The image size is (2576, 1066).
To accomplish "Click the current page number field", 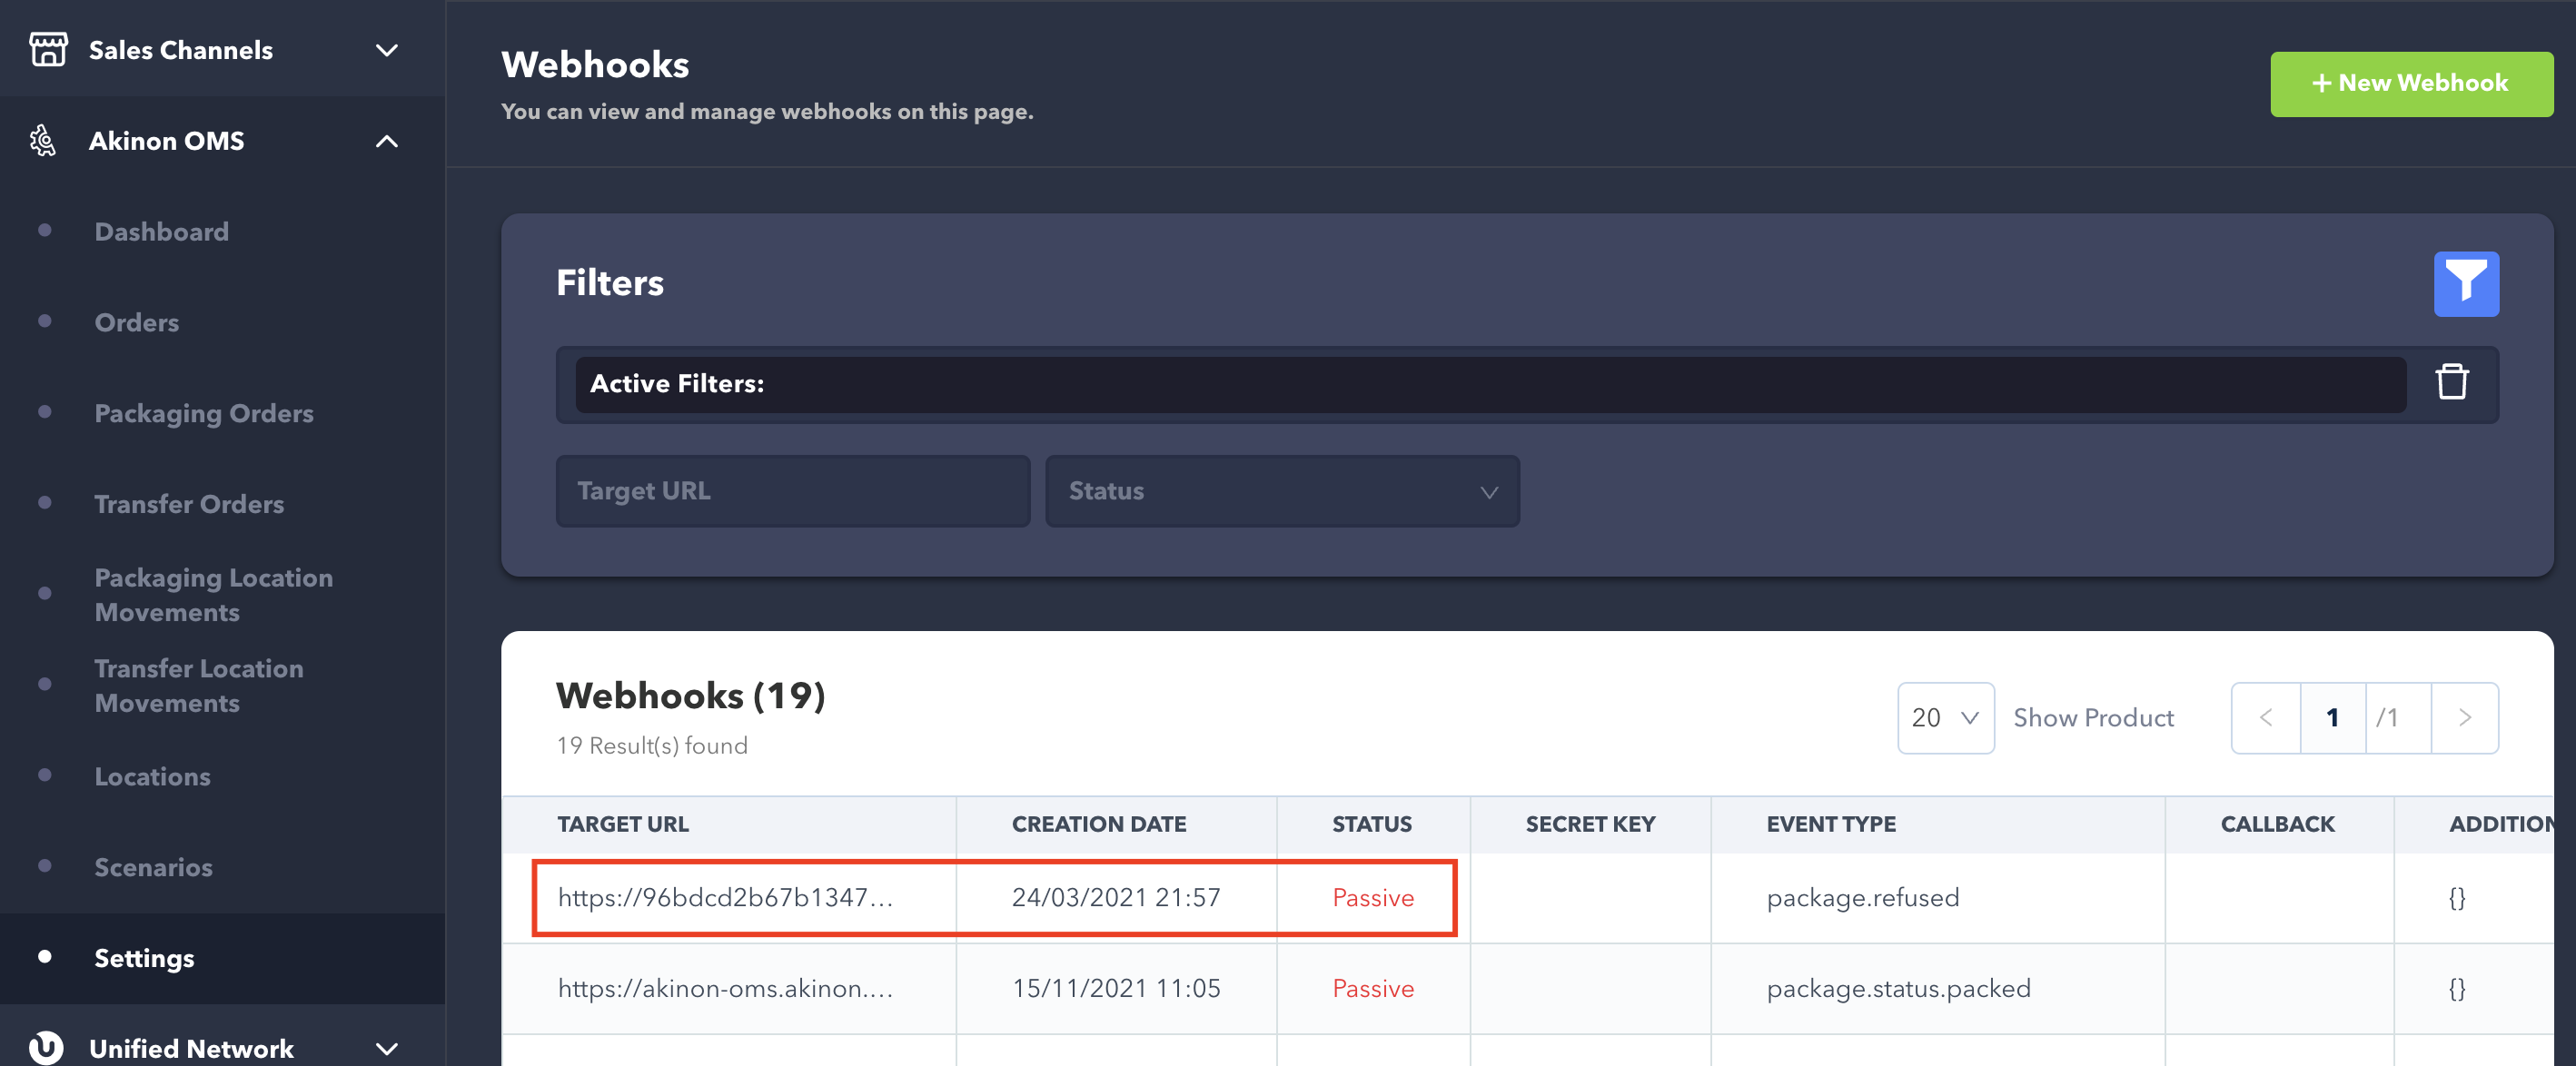I will point(2332,717).
